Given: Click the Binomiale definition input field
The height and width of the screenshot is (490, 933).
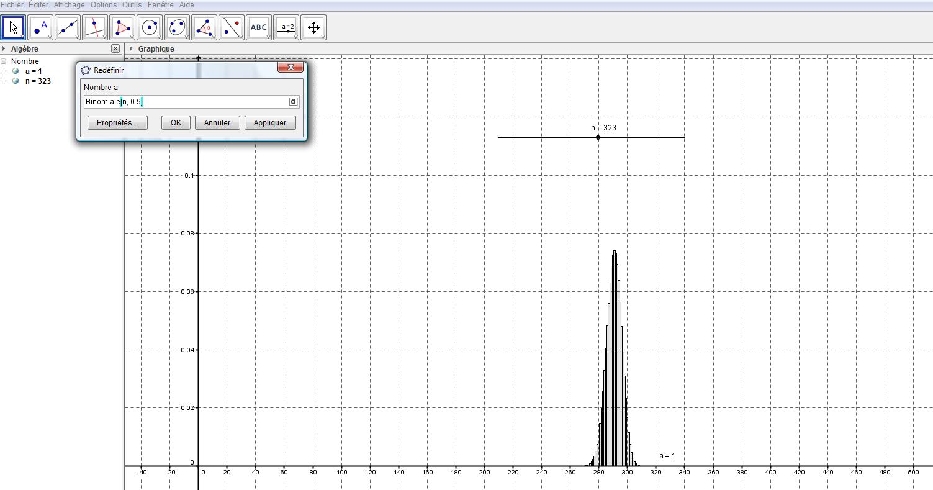Looking at the screenshot, I should coord(186,102).
